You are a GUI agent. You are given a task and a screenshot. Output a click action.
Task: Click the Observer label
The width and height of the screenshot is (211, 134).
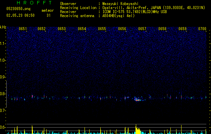click(68, 4)
